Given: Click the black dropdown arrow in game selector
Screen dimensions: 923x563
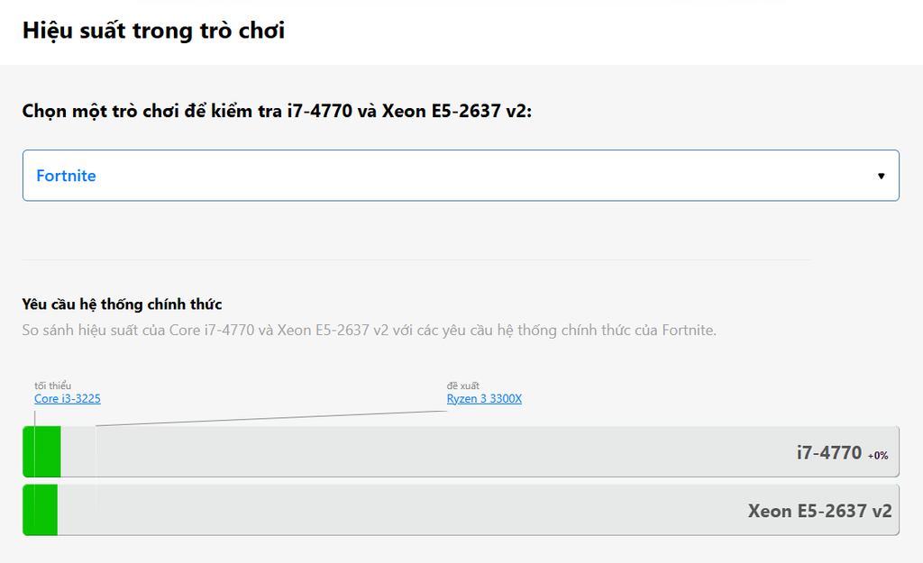Looking at the screenshot, I should click(882, 176).
